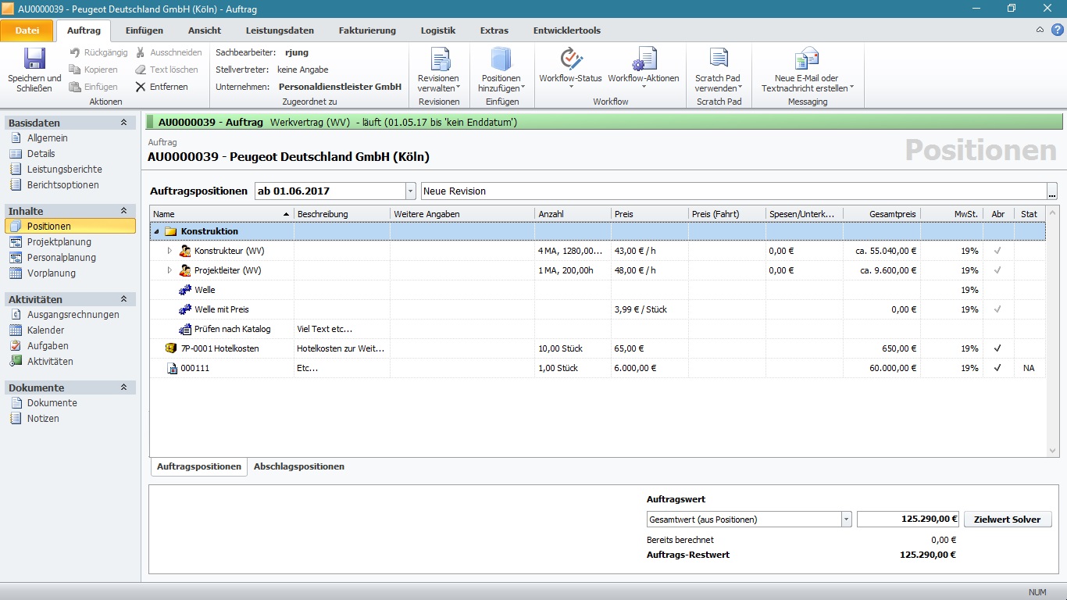Switch to Abschlagspositionen tab
This screenshot has width=1067, height=600.
(298, 466)
